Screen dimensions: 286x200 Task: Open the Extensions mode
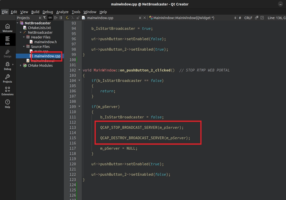pyautogui.click(x=8, y=91)
